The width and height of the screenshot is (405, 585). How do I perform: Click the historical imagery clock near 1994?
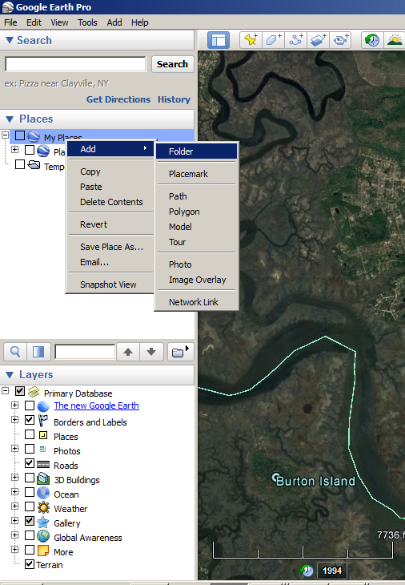pos(307,571)
